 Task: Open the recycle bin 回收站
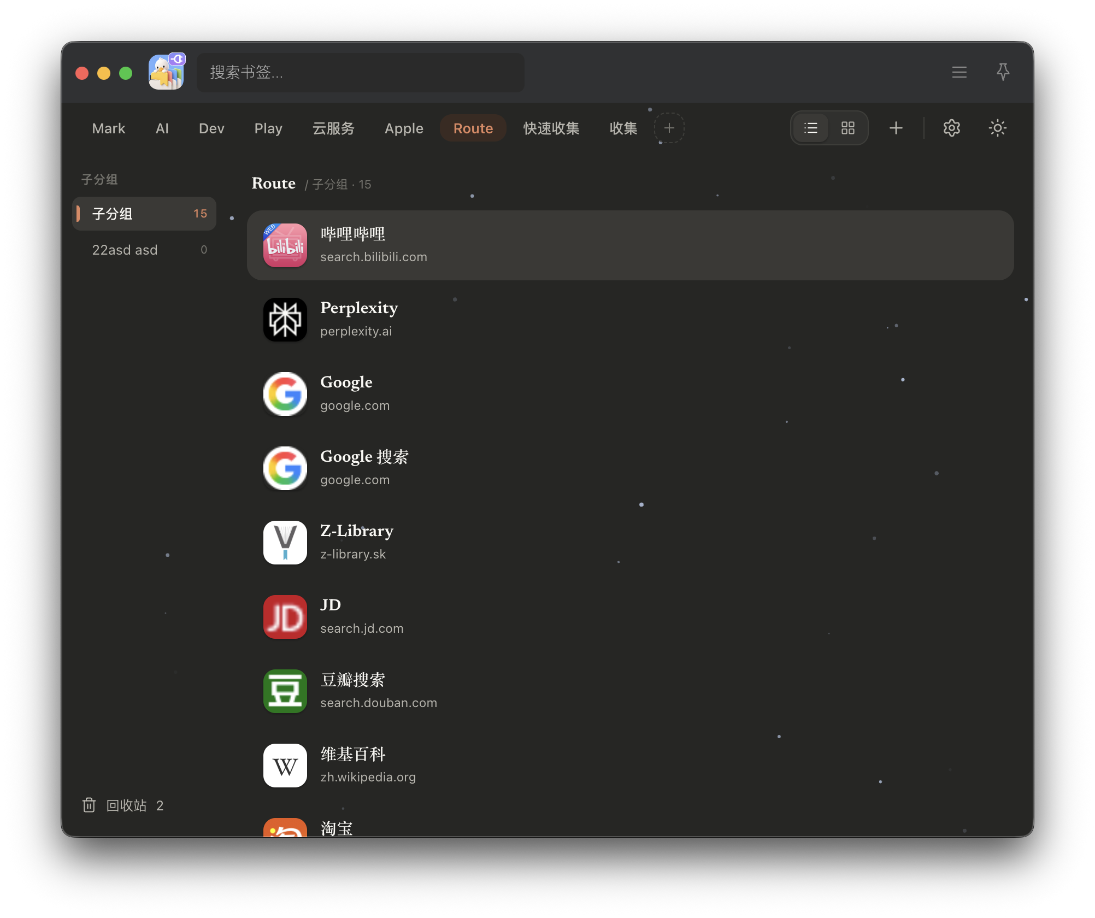coord(122,805)
